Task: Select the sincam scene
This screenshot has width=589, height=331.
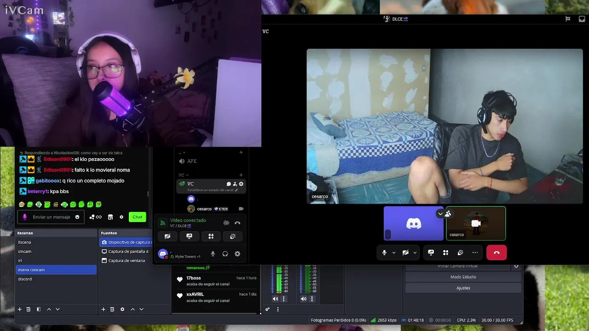Action: tap(56, 251)
